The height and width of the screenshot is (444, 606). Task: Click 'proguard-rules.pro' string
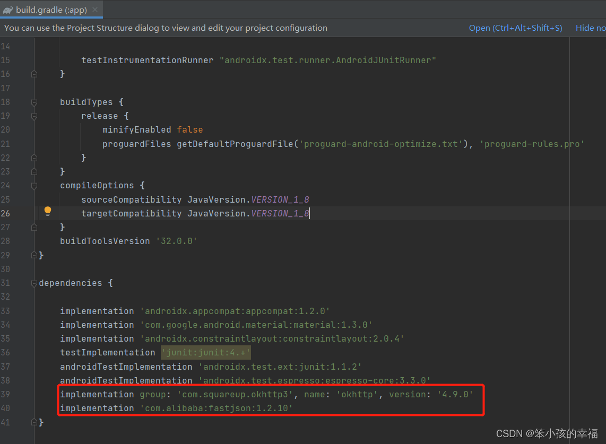click(532, 144)
